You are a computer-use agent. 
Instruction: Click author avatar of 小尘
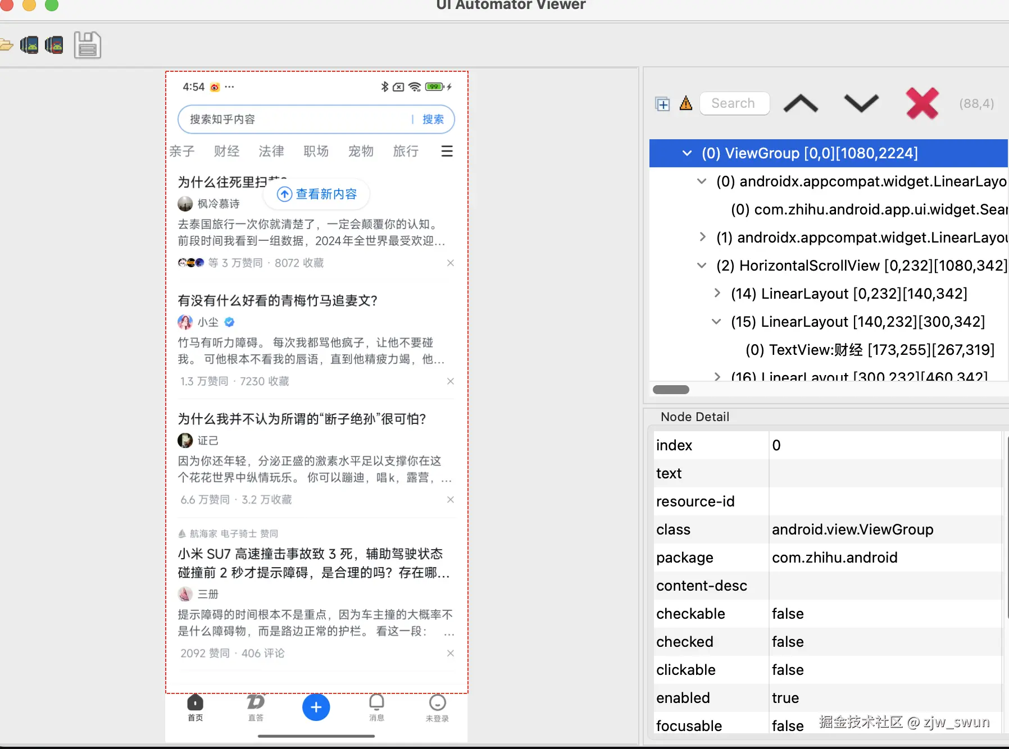(185, 322)
